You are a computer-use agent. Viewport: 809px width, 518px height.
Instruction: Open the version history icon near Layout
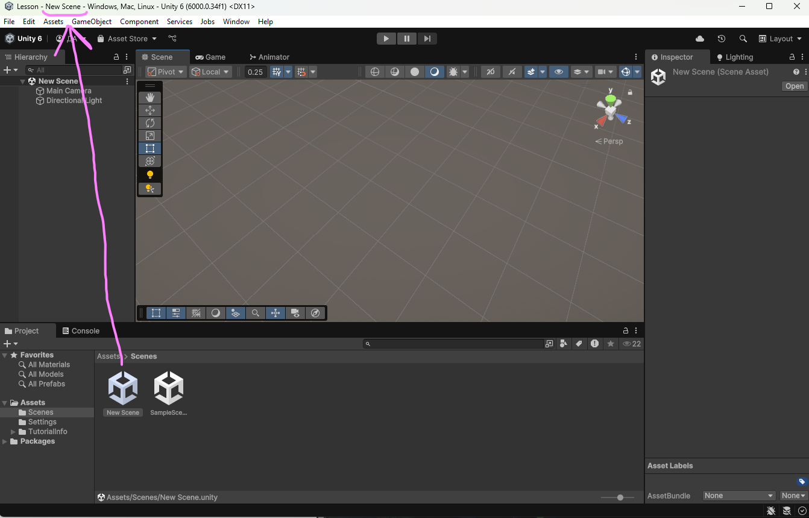pos(721,38)
